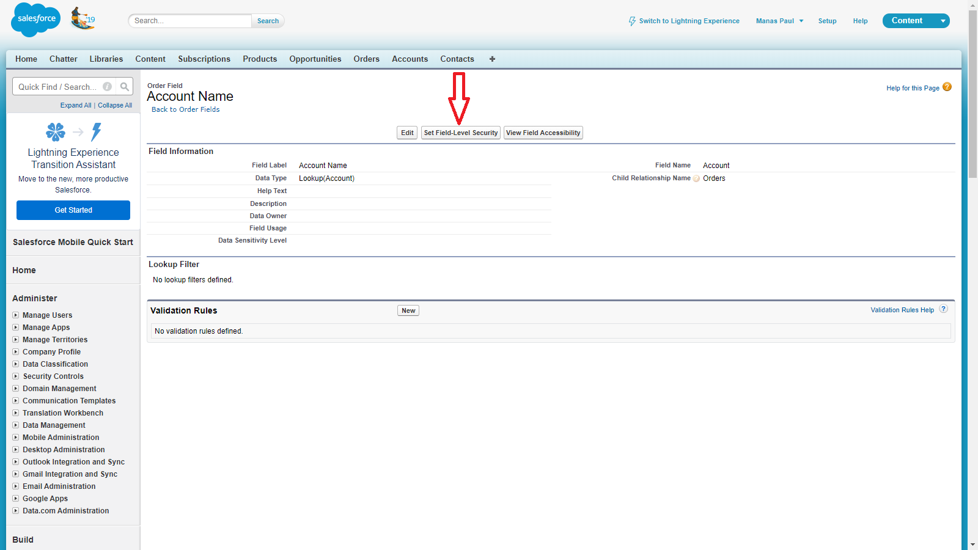Click the Quick Find magnifier icon
The image size is (978, 550).
[x=125, y=87]
